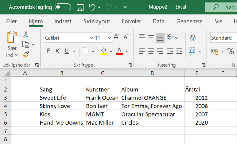Image resolution: width=237 pixels, height=144 pixels.
Task: Click the Merge and Center icon
Action: pyautogui.click(x=192, y=51)
